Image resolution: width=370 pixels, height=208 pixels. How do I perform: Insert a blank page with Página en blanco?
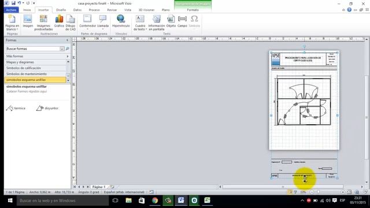(12, 23)
